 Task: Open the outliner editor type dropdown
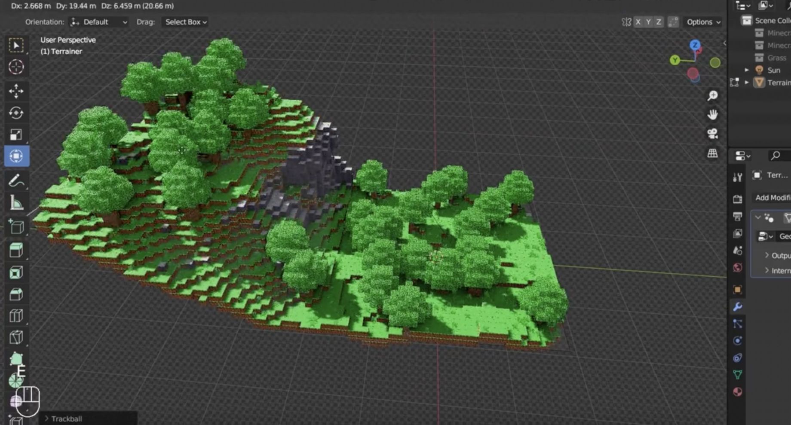pyautogui.click(x=742, y=6)
